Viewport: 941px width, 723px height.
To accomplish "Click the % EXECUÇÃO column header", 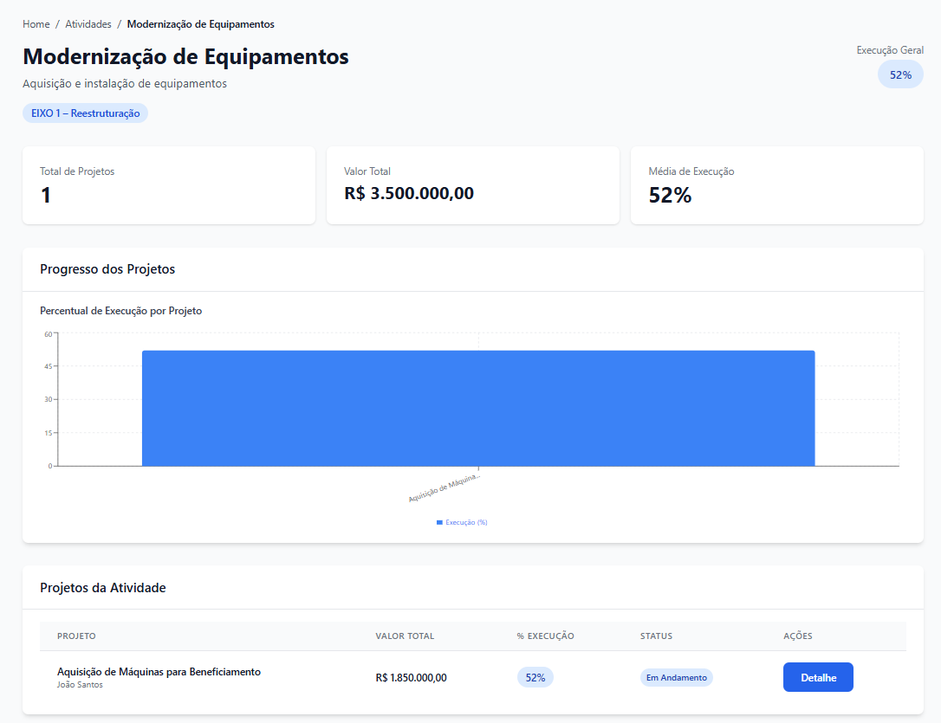I will [545, 636].
